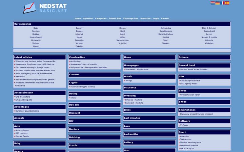
Task: Open Startkabel - Mijn internet link
Action: click(137, 70)
